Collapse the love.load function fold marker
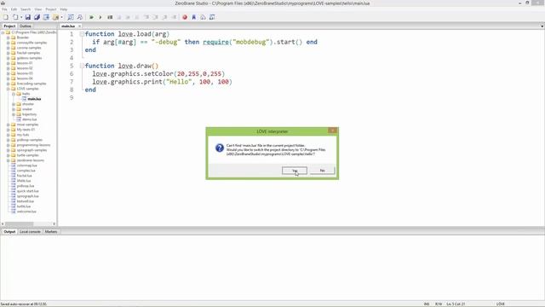Viewport: 545px width, 307px height. click(82, 34)
